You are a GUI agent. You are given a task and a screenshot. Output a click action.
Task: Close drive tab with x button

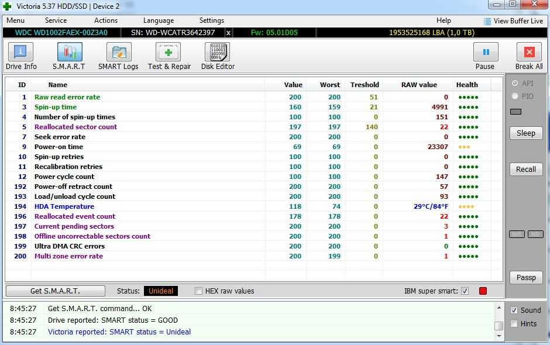(228, 33)
